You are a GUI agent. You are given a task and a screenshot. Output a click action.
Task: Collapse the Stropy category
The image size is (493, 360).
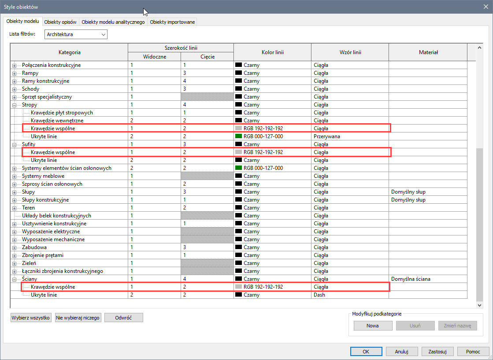coord(14,105)
